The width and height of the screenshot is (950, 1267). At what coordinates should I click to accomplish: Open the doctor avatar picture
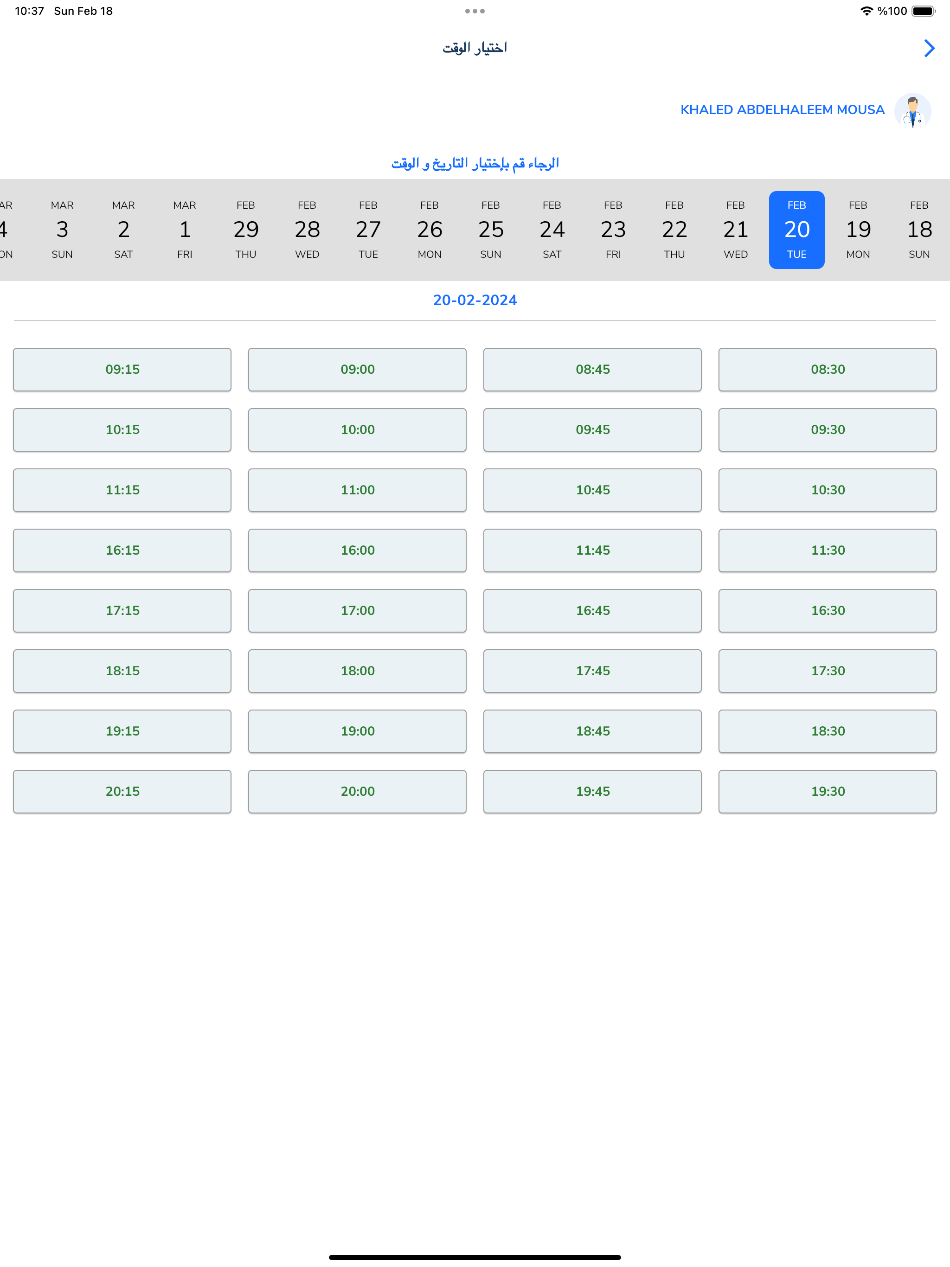(912, 110)
